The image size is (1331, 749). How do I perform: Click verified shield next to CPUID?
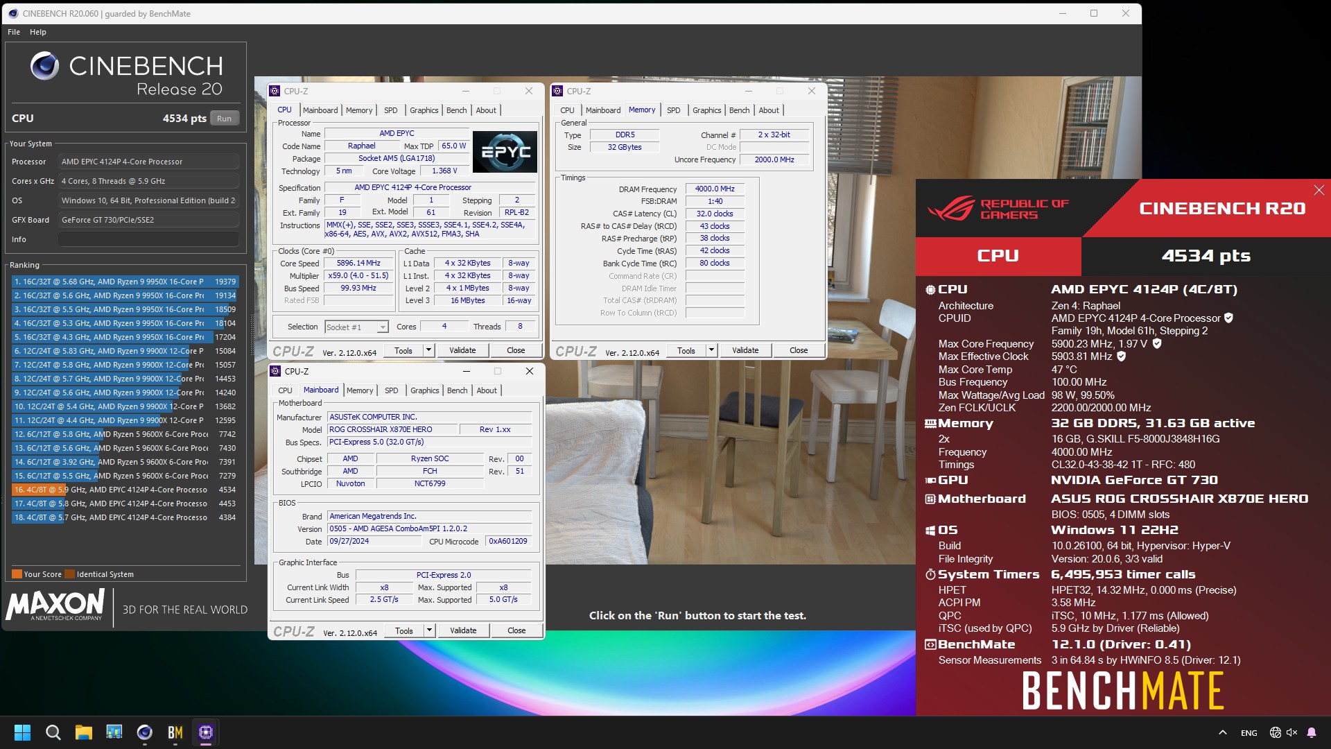pyautogui.click(x=1228, y=318)
